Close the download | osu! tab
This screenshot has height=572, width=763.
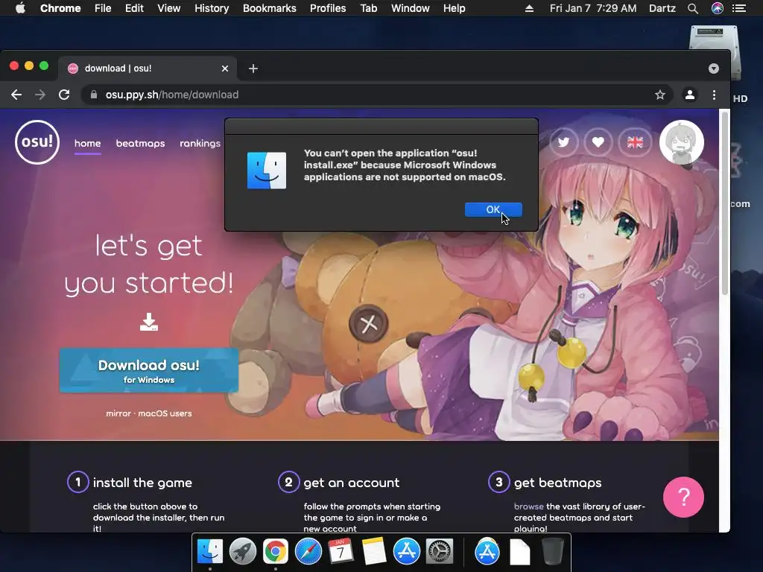225,69
